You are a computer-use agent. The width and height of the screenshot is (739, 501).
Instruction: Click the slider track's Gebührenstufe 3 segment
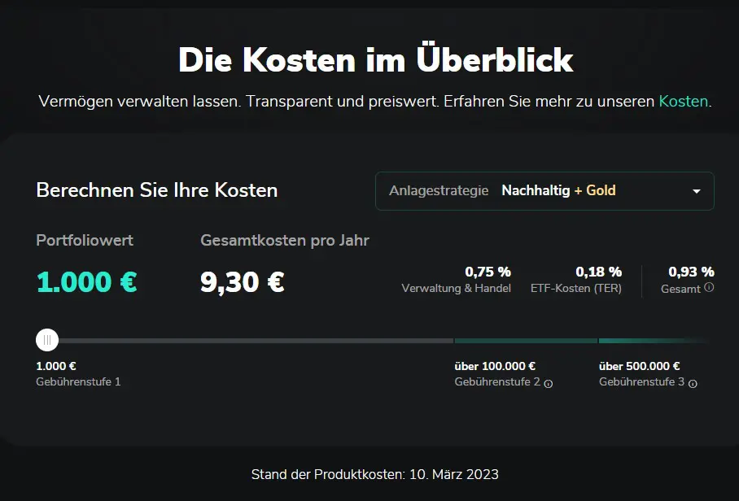click(654, 341)
